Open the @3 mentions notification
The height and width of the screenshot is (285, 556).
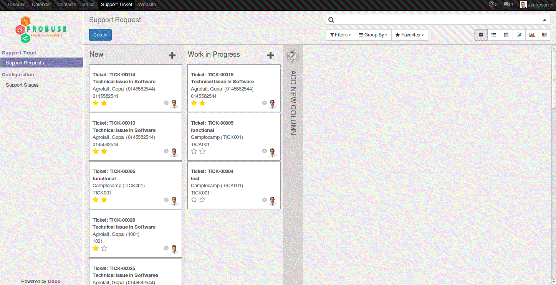click(493, 4)
